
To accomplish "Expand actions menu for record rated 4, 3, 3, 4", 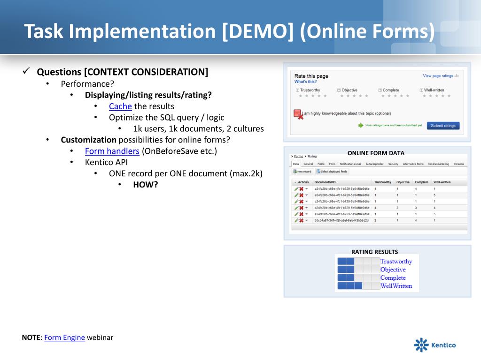I will [x=306, y=208].
